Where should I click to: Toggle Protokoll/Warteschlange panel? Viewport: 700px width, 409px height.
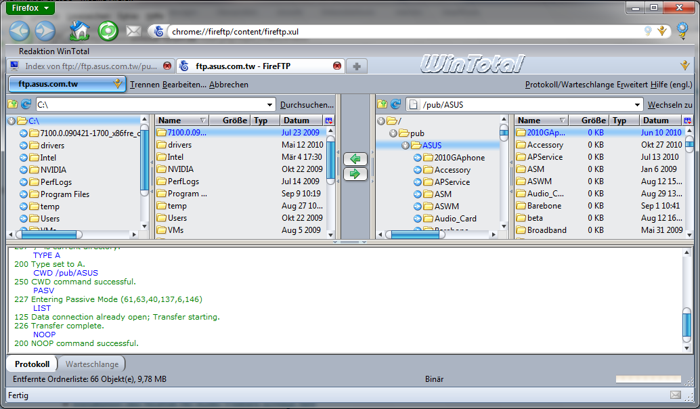[569, 85]
